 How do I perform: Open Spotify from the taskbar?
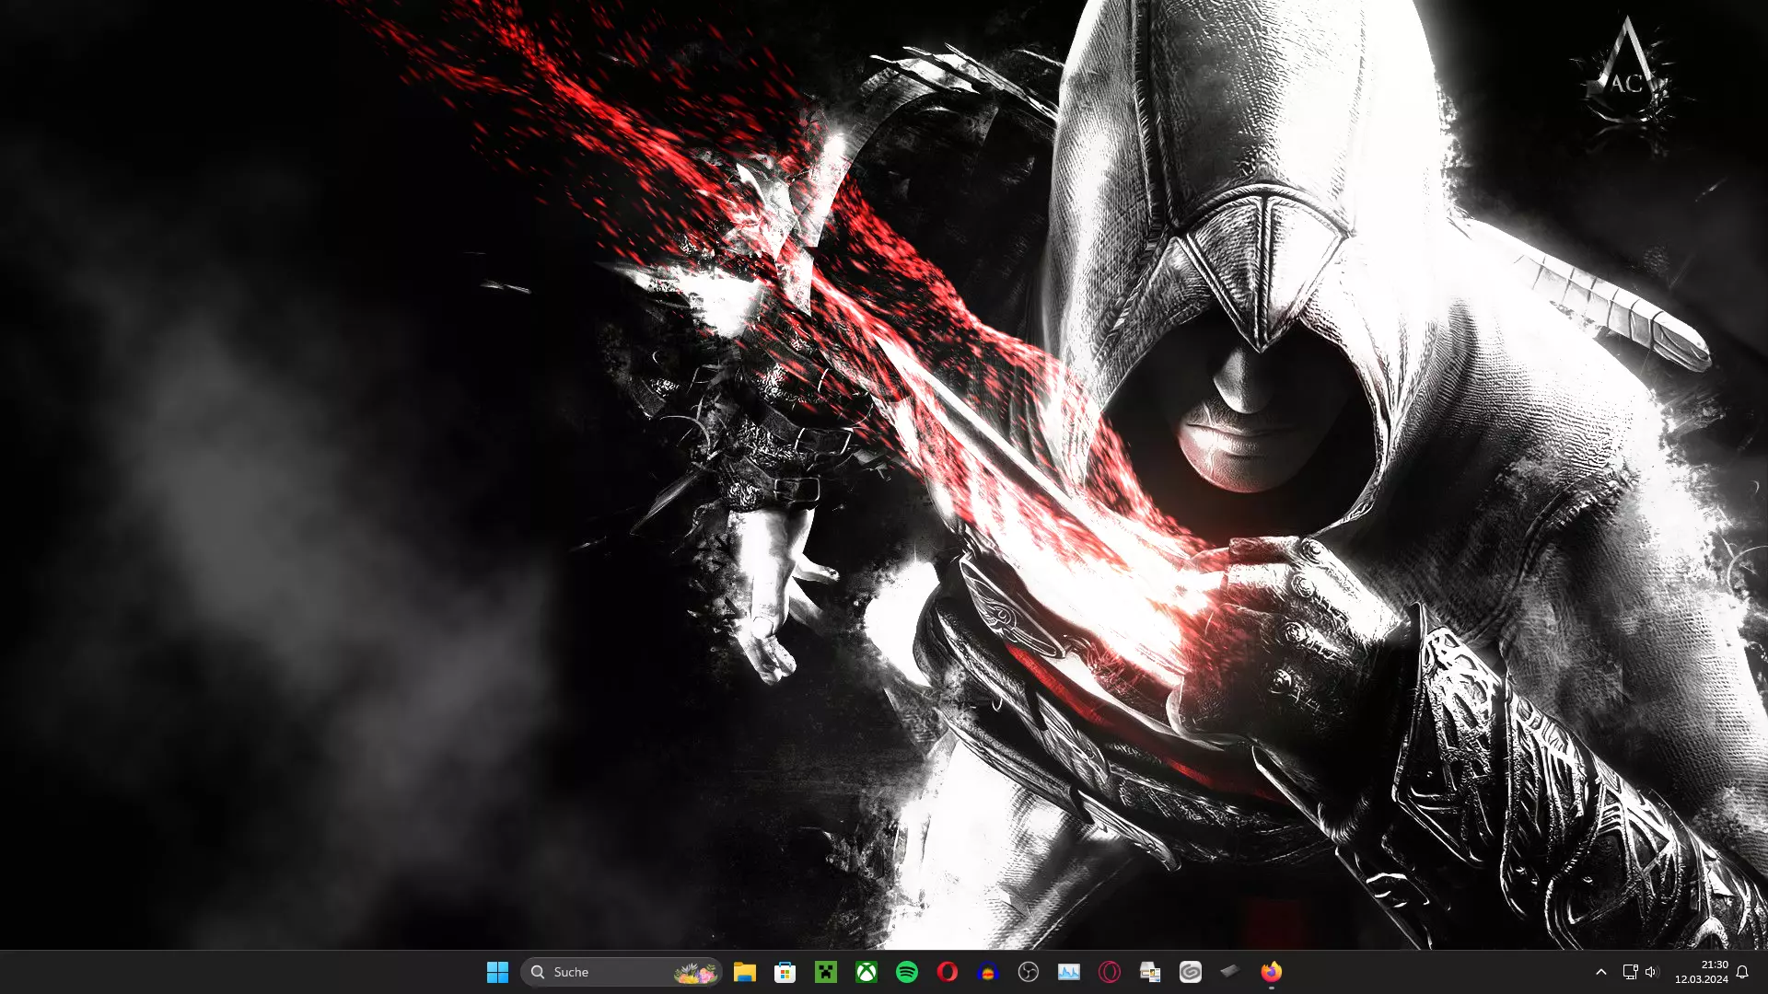coord(907,972)
